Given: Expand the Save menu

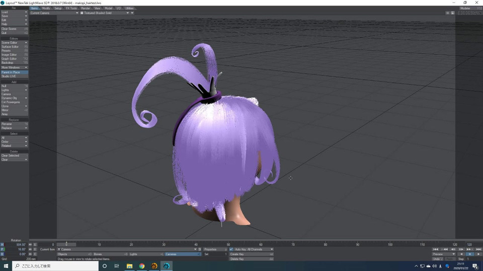Looking at the screenshot, I should [14, 16].
